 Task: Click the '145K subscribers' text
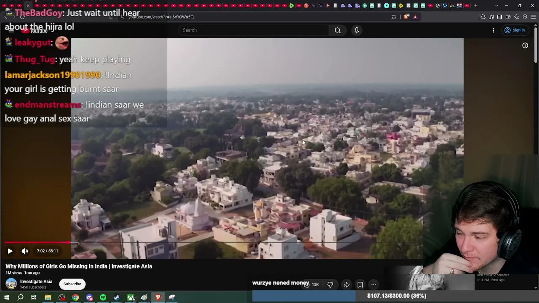(33, 287)
